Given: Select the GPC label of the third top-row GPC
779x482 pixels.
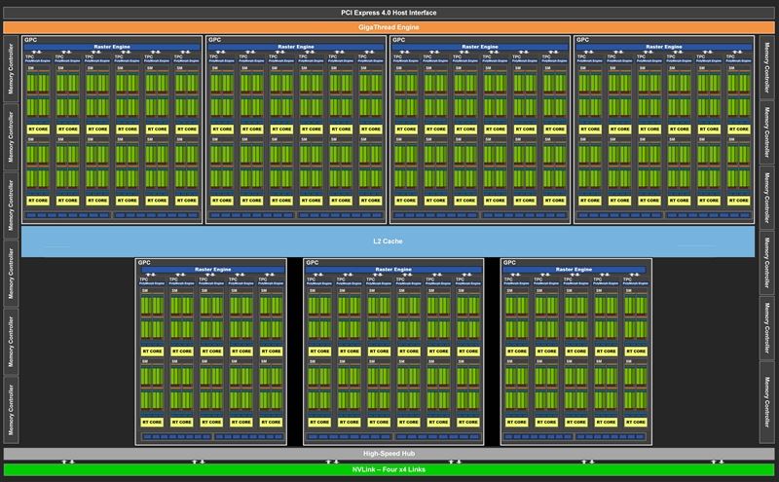Looking at the screenshot, I should pos(398,40).
